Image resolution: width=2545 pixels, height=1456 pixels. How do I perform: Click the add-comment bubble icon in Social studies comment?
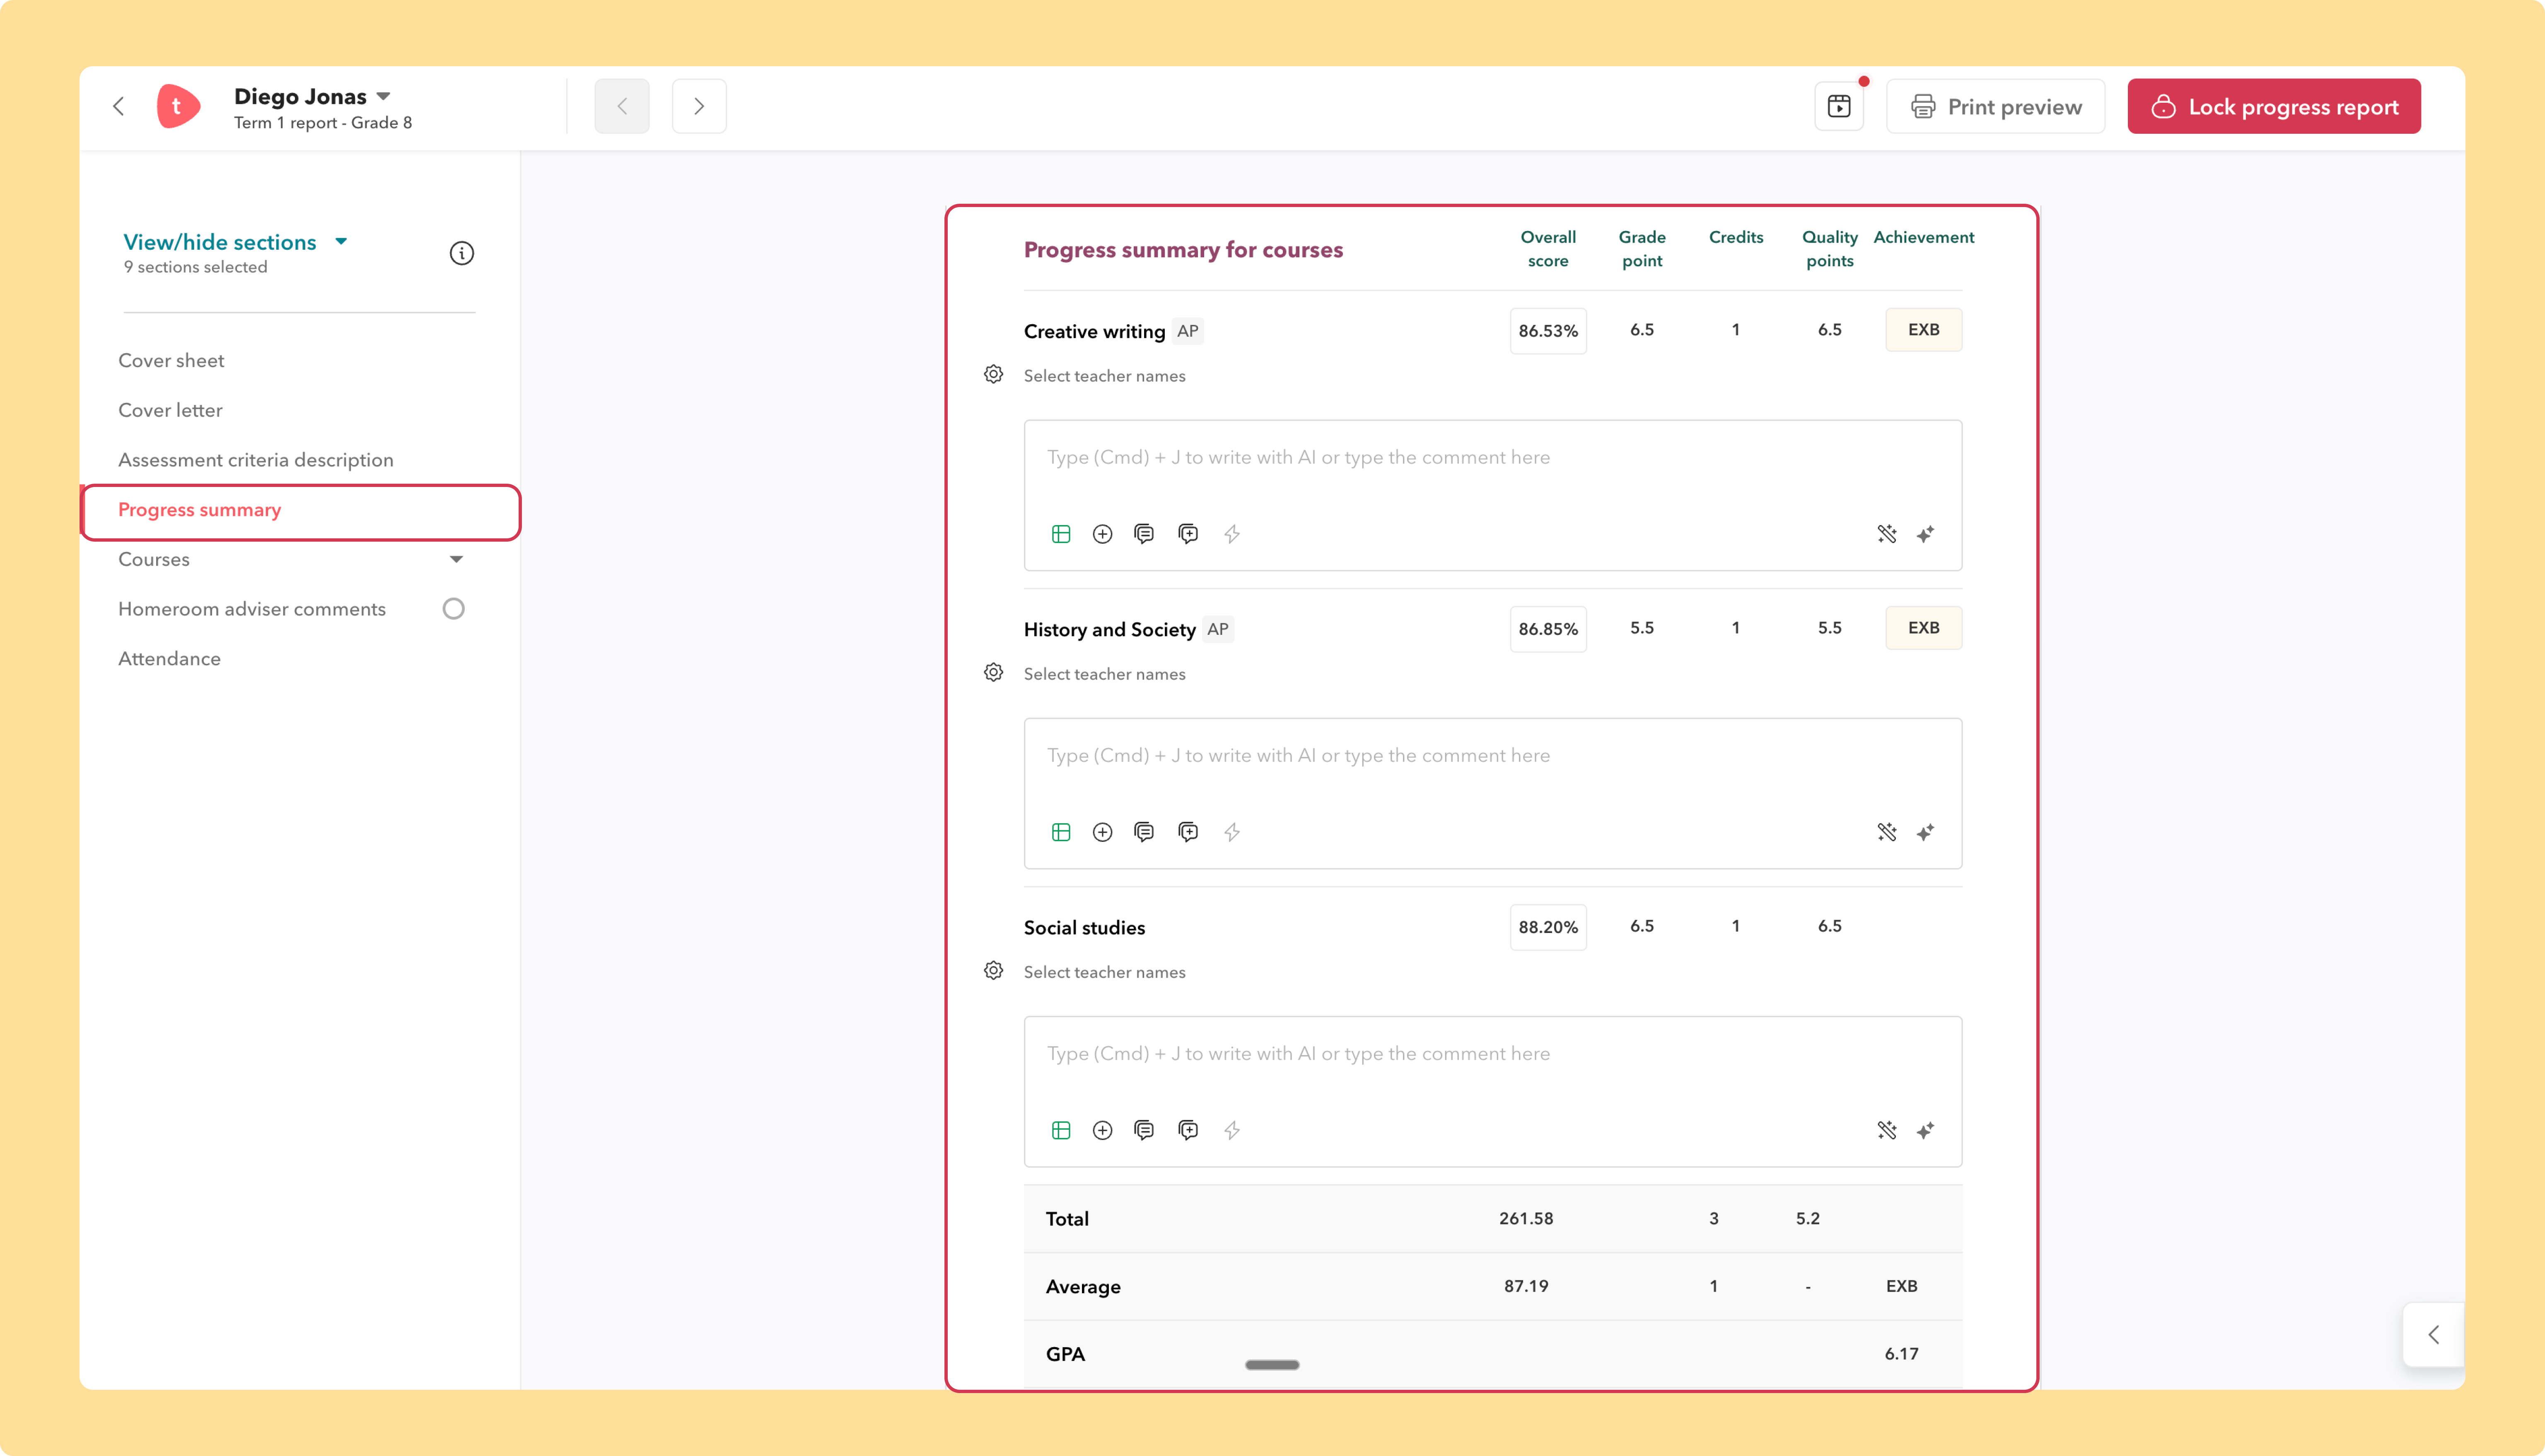(1188, 1130)
